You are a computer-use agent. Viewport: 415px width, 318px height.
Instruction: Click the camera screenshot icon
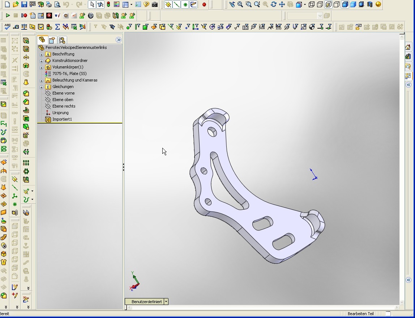click(155, 5)
